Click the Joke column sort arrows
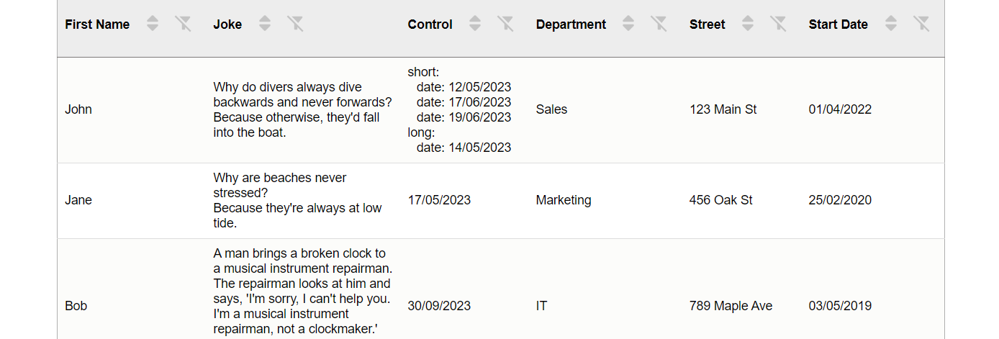The image size is (999, 339). [x=265, y=24]
